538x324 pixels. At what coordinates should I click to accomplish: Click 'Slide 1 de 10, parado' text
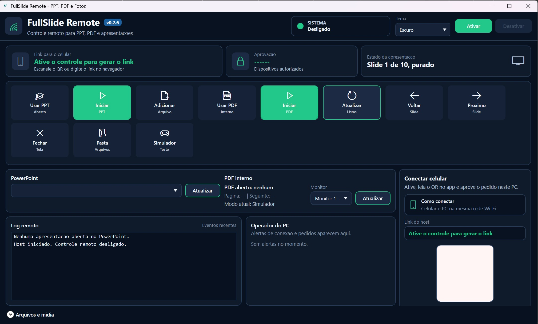pyautogui.click(x=400, y=65)
